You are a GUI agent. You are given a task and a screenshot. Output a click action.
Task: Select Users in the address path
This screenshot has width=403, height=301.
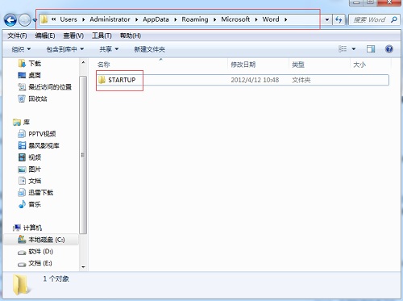point(69,19)
